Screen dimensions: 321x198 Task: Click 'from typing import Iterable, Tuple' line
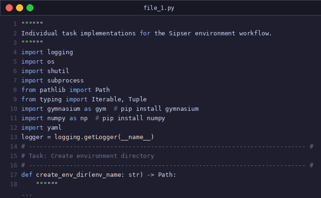84,99
